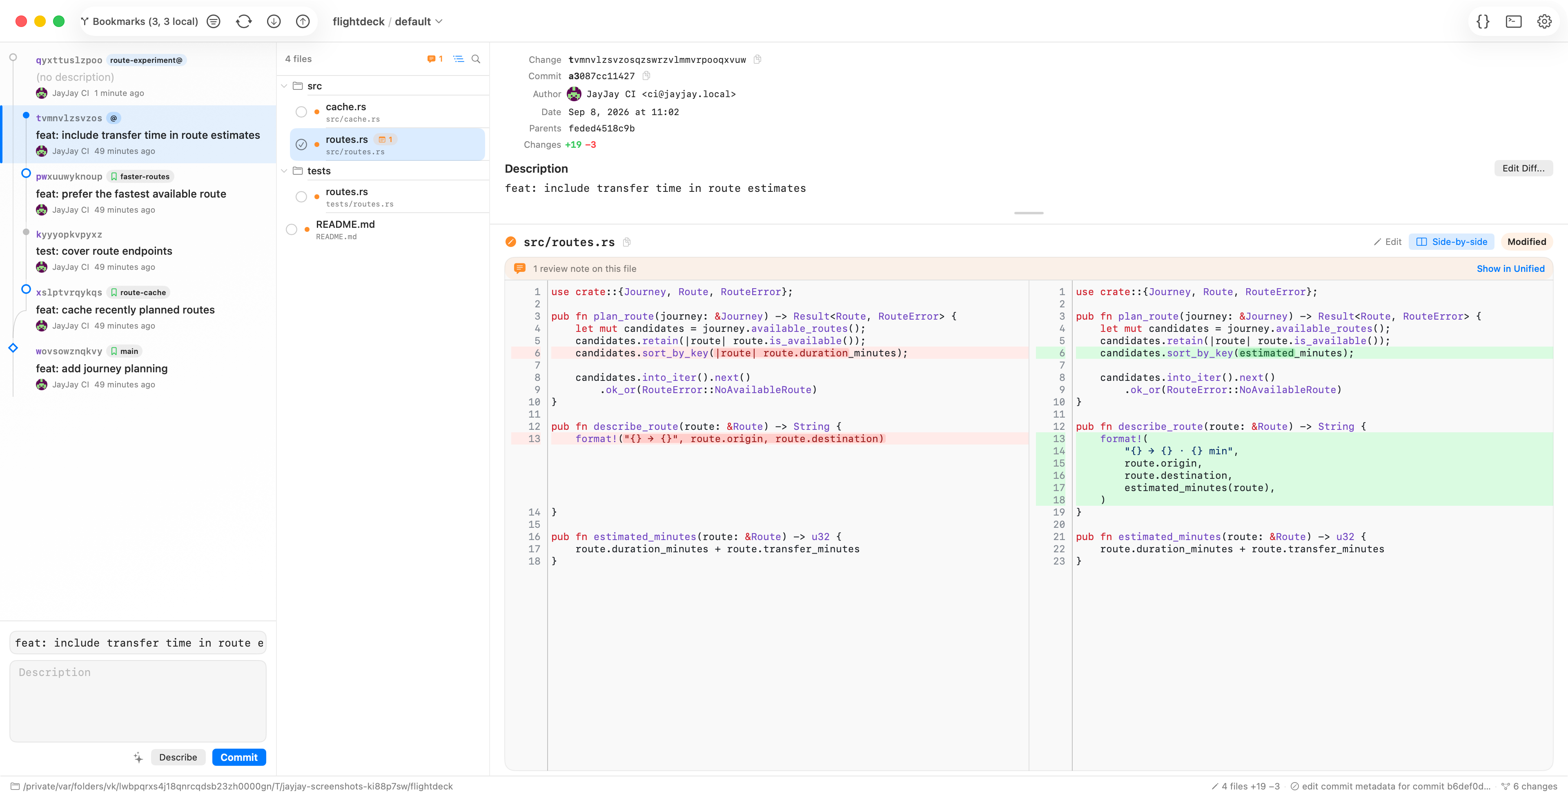Screen dimensions: 1568x796
Task: Click the route-experiment@ bookmark tag
Action: (146, 60)
